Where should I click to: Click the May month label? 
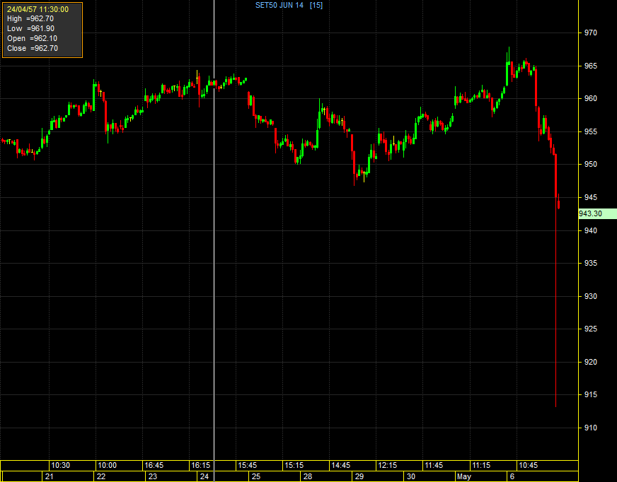[x=464, y=476]
